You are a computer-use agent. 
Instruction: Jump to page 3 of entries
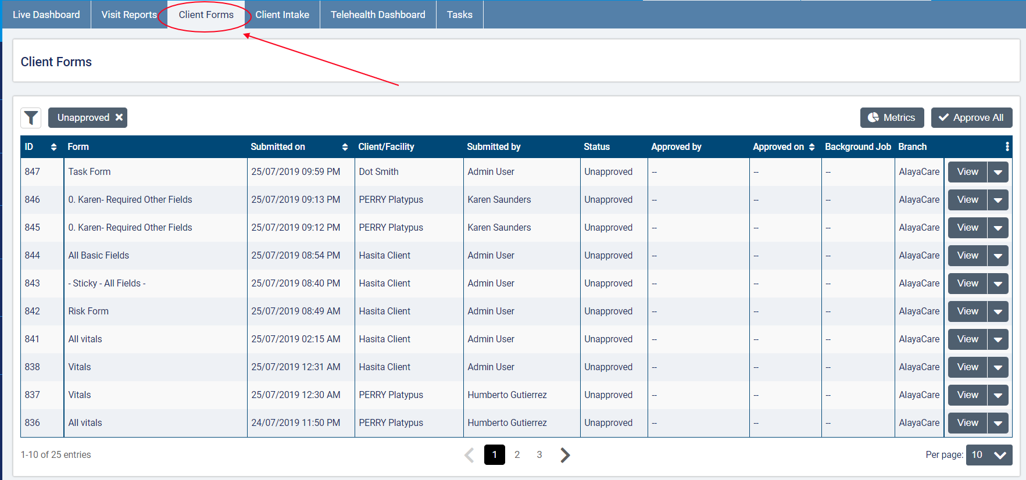click(x=539, y=455)
